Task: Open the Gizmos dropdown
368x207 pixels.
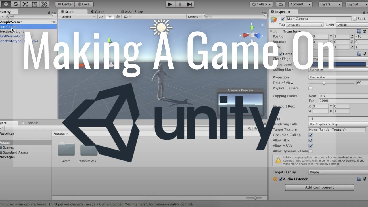Action: click(194, 17)
